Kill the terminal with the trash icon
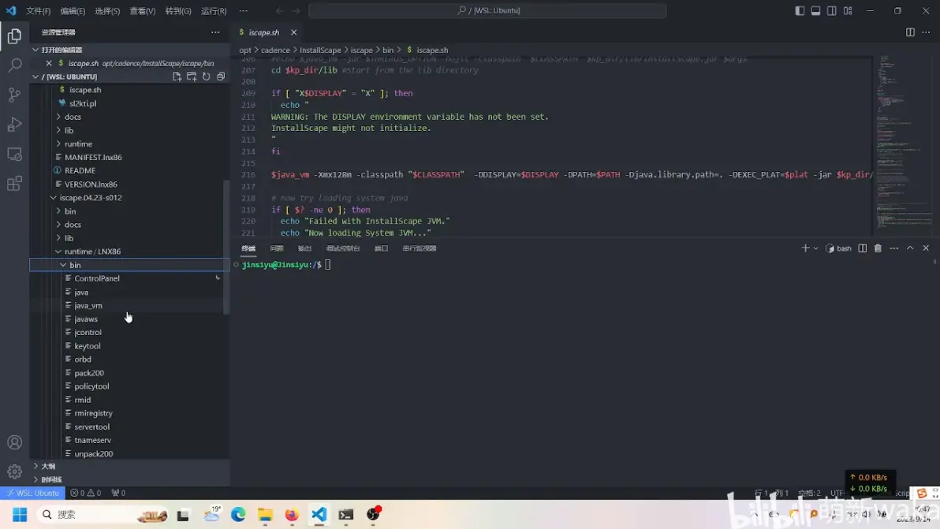The image size is (940, 529). coord(878,248)
